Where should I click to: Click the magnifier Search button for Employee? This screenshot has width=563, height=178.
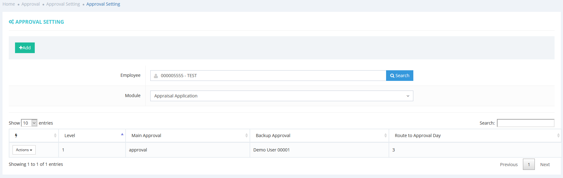click(400, 76)
